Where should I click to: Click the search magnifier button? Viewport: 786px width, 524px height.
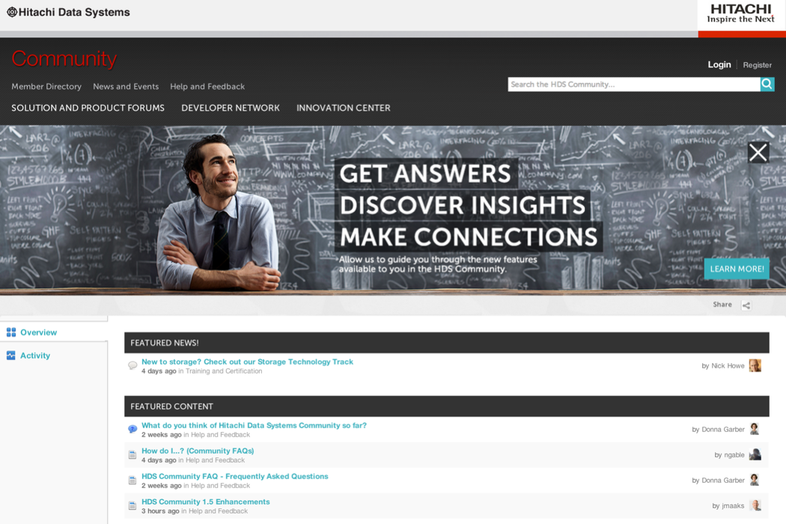tap(767, 85)
